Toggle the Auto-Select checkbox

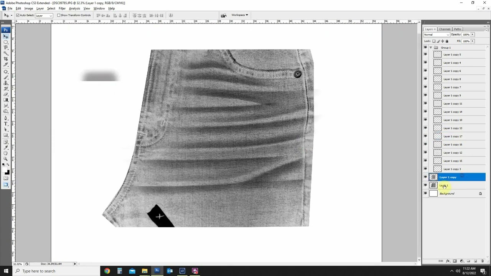click(x=18, y=15)
